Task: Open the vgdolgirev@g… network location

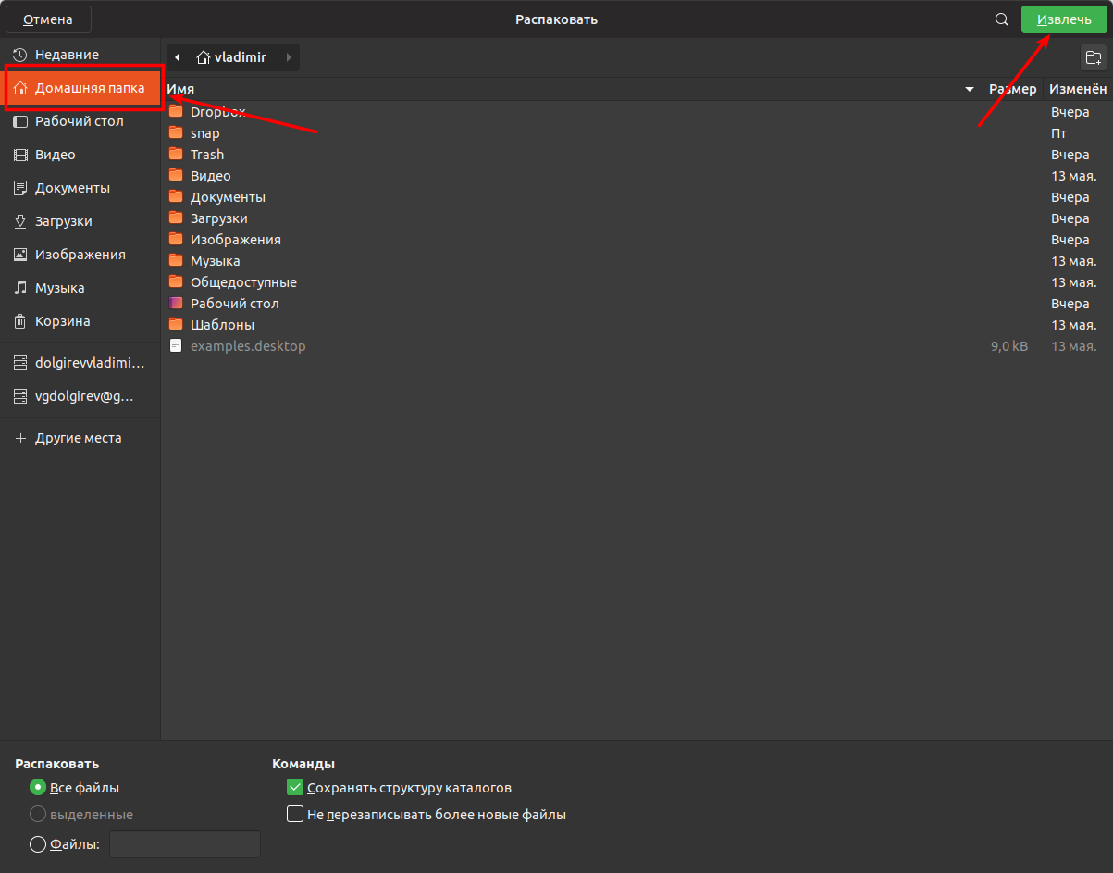Action: (80, 396)
